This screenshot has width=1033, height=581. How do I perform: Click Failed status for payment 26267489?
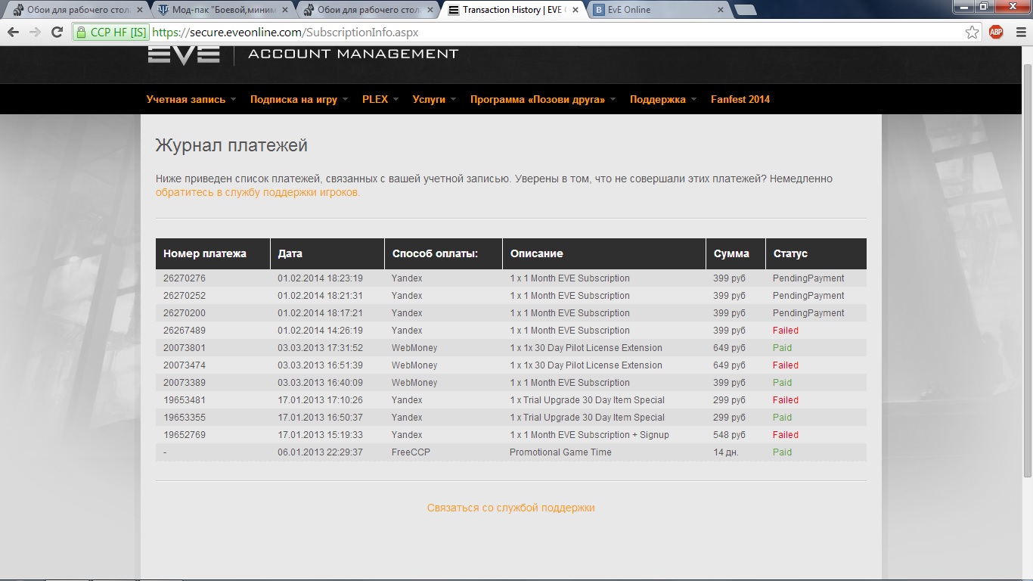tap(785, 331)
